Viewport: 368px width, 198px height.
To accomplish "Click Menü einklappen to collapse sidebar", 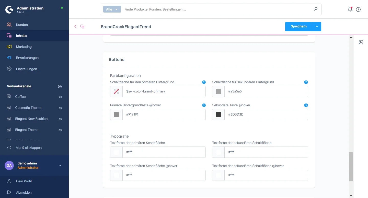I will click(28, 148).
